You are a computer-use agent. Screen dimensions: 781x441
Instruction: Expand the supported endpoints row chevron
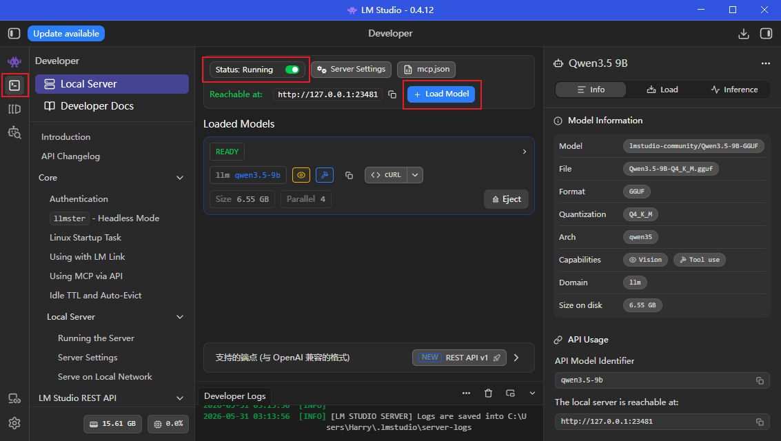(x=516, y=358)
